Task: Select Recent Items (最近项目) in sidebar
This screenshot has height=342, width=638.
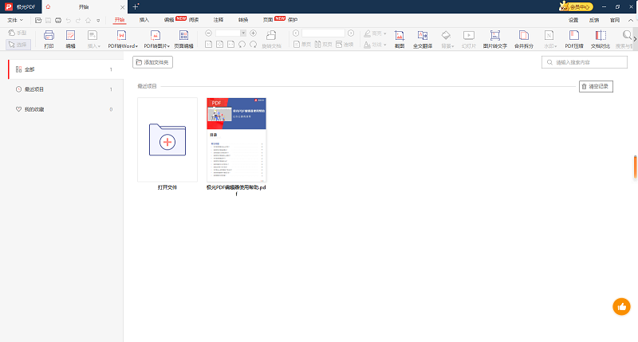Action: (x=65, y=89)
